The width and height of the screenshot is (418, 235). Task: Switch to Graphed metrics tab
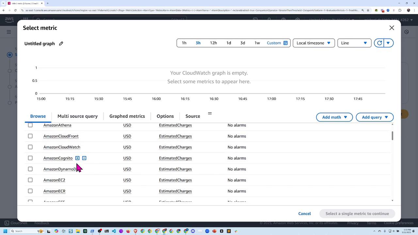coord(127,116)
